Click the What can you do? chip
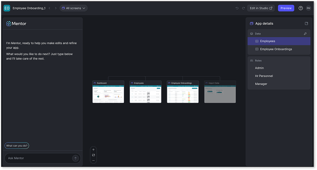This screenshot has height=170, width=317. click(x=17, y=145)
